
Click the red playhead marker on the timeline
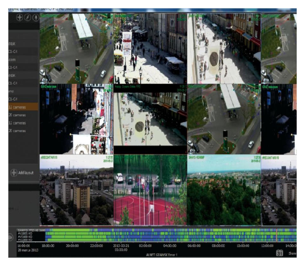click(x=277, y=235)
